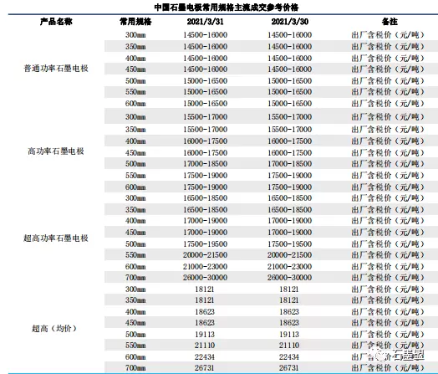The image size is (438, 374).
Task: Select average price 21110 under 2021/3/31
Action: point(205,346)
